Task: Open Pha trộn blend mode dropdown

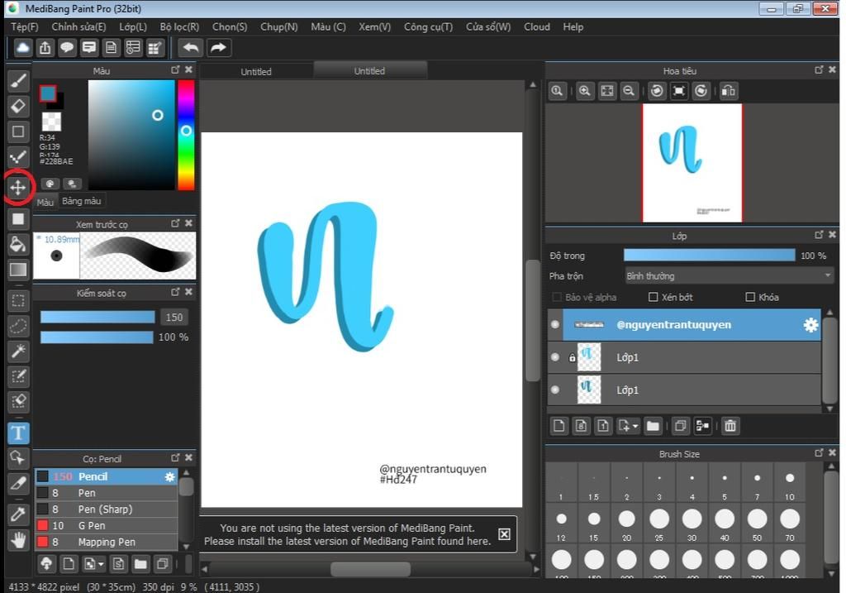Action: [729, 276]
